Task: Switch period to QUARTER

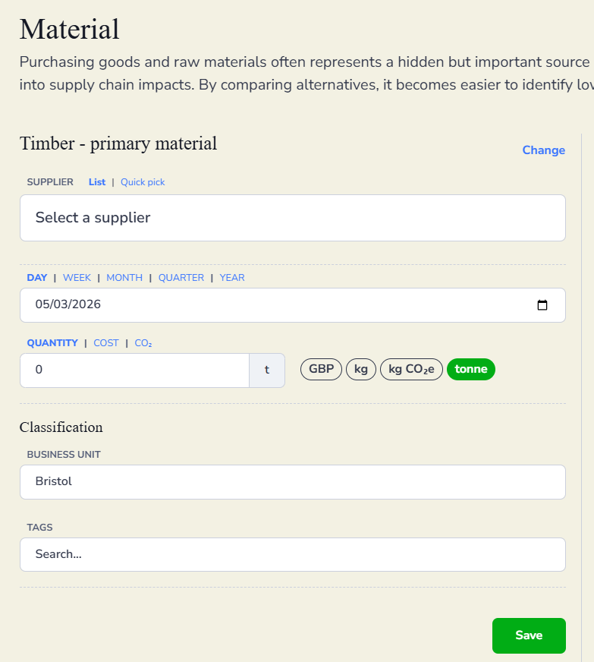Action: (181, 278)
